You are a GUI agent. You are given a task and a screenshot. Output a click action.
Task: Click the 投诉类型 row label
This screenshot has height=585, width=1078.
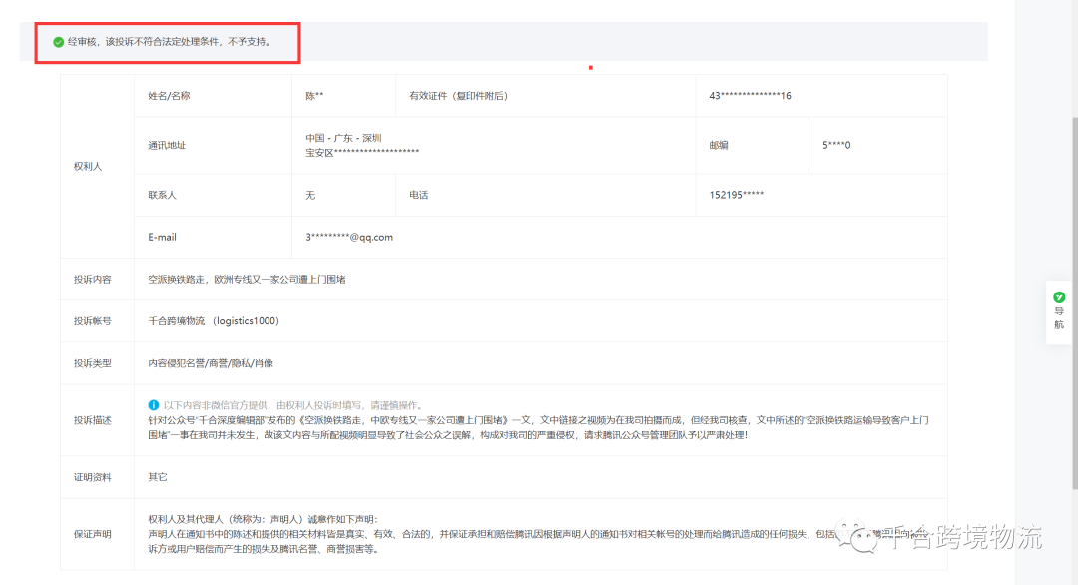[92, 363]
